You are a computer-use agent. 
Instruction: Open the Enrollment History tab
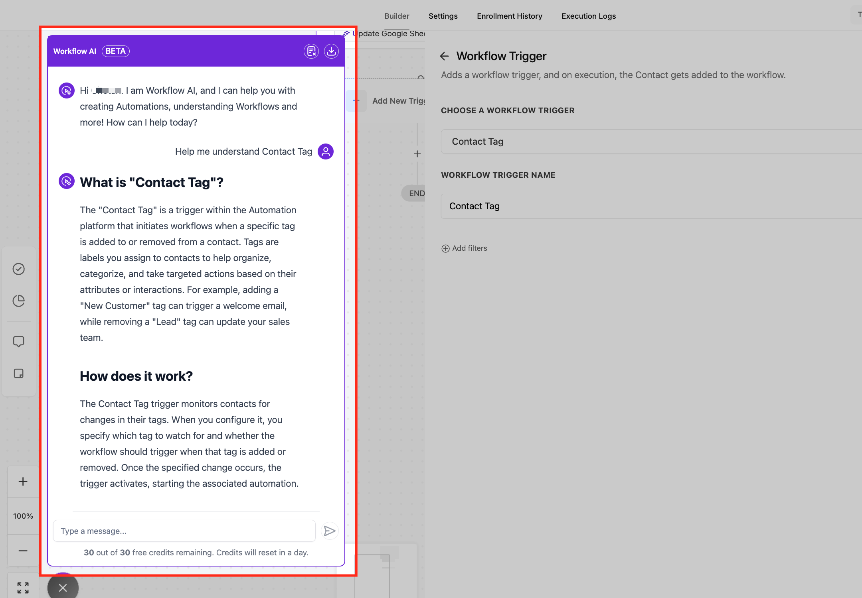[x=510, y=16]
